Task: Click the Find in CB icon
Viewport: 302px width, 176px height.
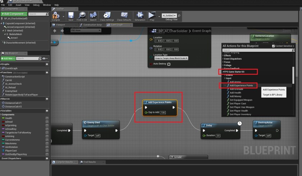Action: point(82,16)
